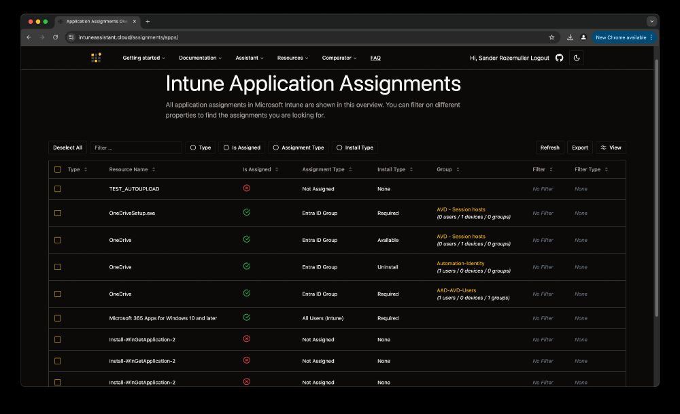The width and height of the screenshot is (680, 414).
Task: Click the Deselect All button
Action: 67,148
